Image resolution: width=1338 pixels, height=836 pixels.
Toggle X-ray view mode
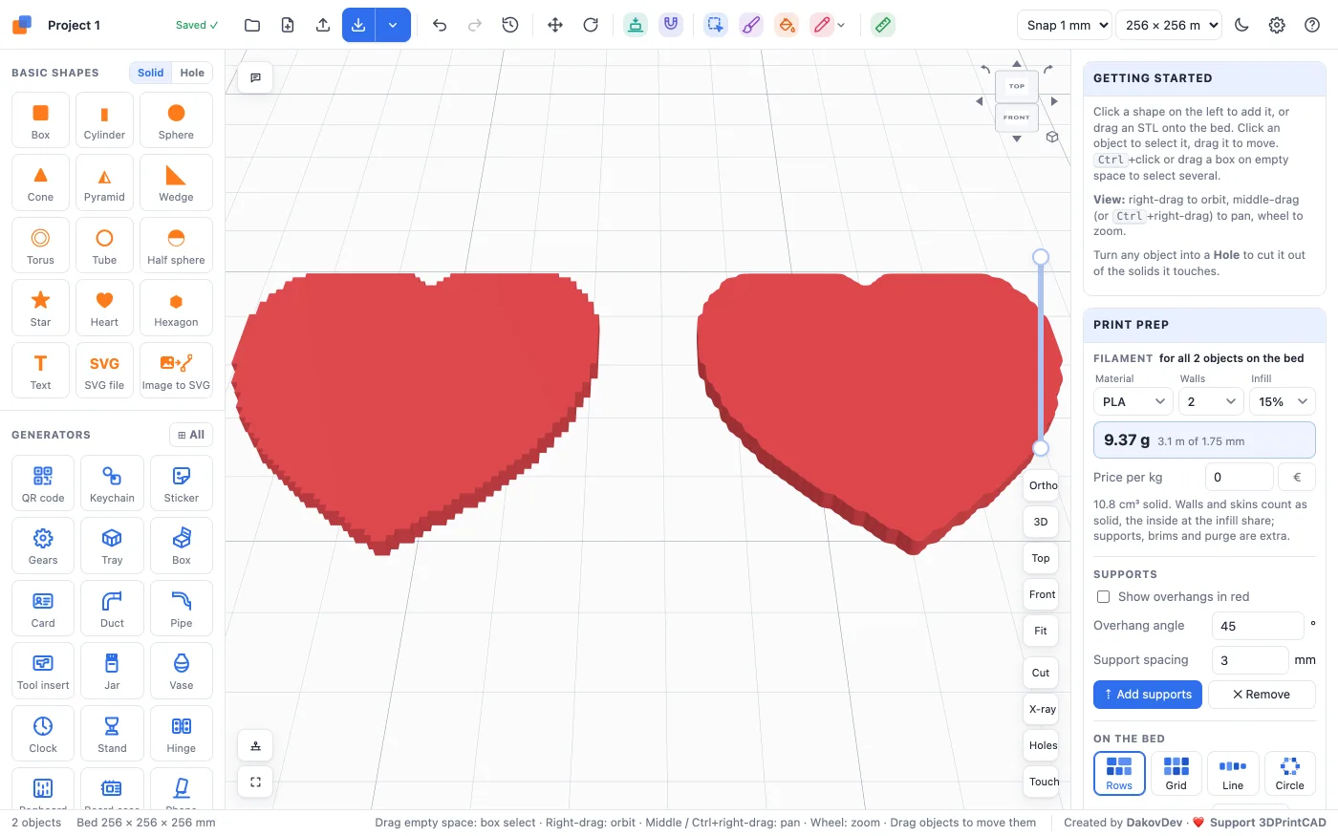point(1042,709)
